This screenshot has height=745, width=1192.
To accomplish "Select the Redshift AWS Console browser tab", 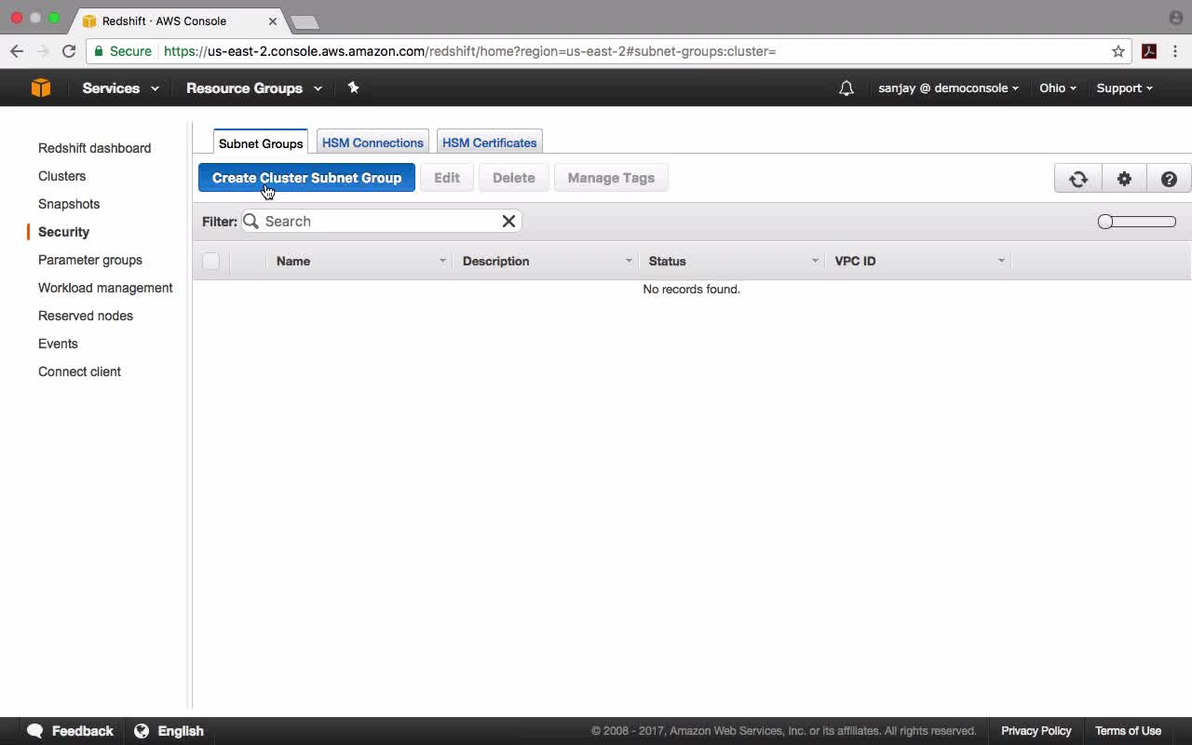I will click(180, 20).
